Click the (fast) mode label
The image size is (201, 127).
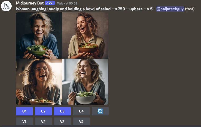[190, 9]
